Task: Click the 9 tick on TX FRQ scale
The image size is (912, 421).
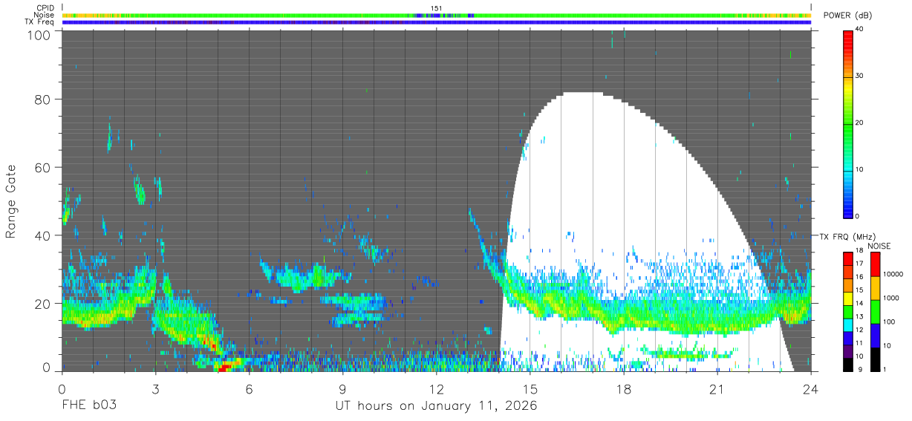Action: click(x=860, y=369)
